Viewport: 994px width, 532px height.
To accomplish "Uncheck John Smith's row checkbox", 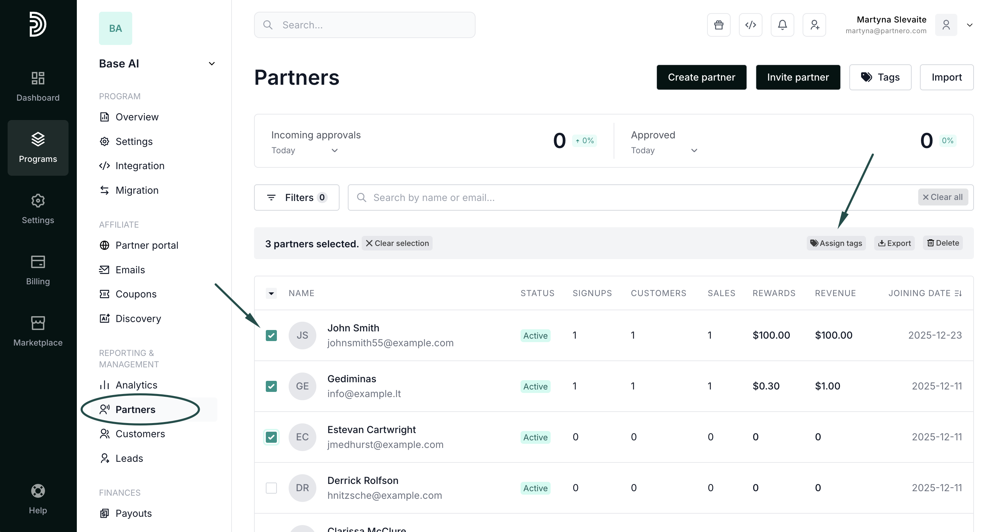I will (x=271, y=335).
